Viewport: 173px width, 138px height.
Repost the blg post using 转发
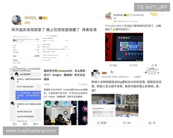(x=101, y=123)
